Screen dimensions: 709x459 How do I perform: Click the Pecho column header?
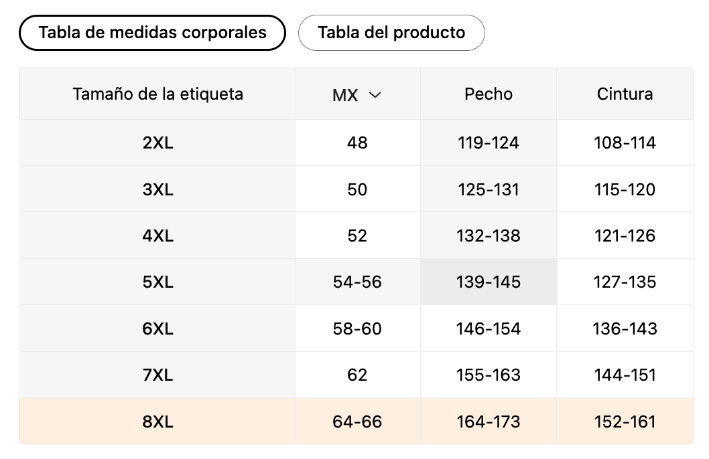(489, 94)
